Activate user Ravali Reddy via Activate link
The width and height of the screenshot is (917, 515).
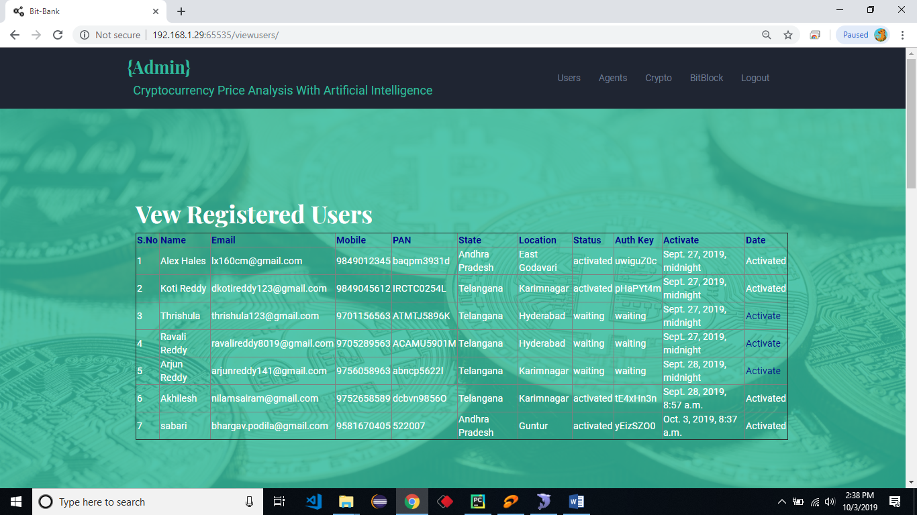pos(763,343)
